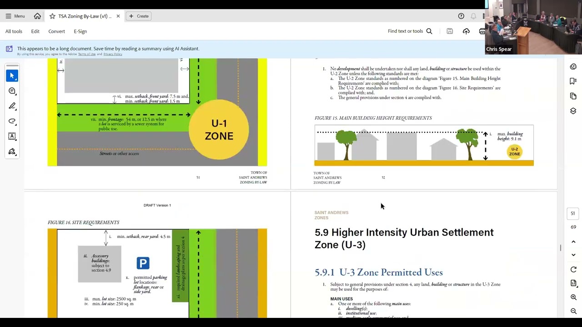The height and width of the screenshot is (327, 582).
Task: Open the Bookmarks panel
Action: tap(573, 81)
